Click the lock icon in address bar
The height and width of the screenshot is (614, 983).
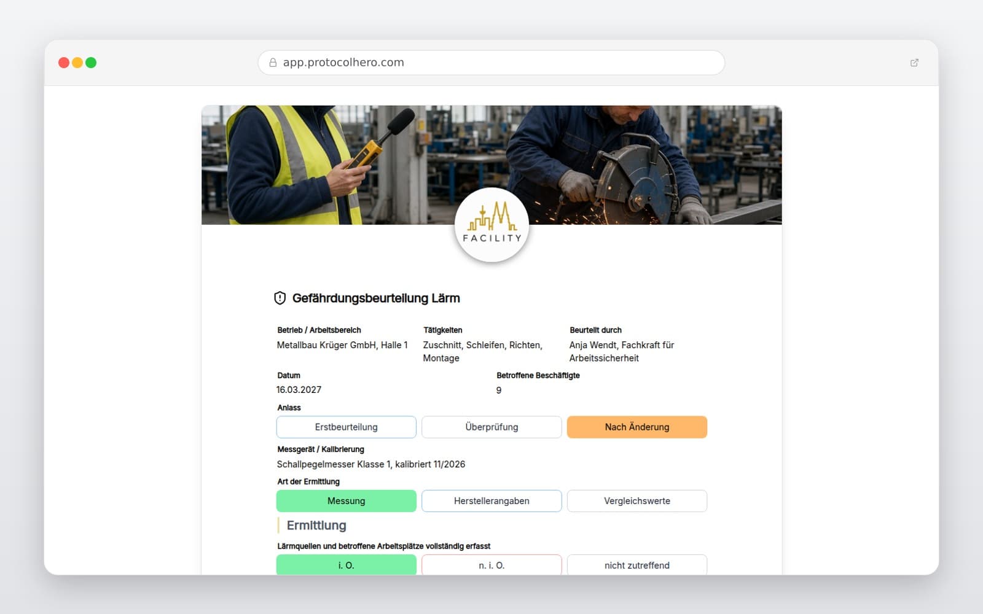(273, 63)
